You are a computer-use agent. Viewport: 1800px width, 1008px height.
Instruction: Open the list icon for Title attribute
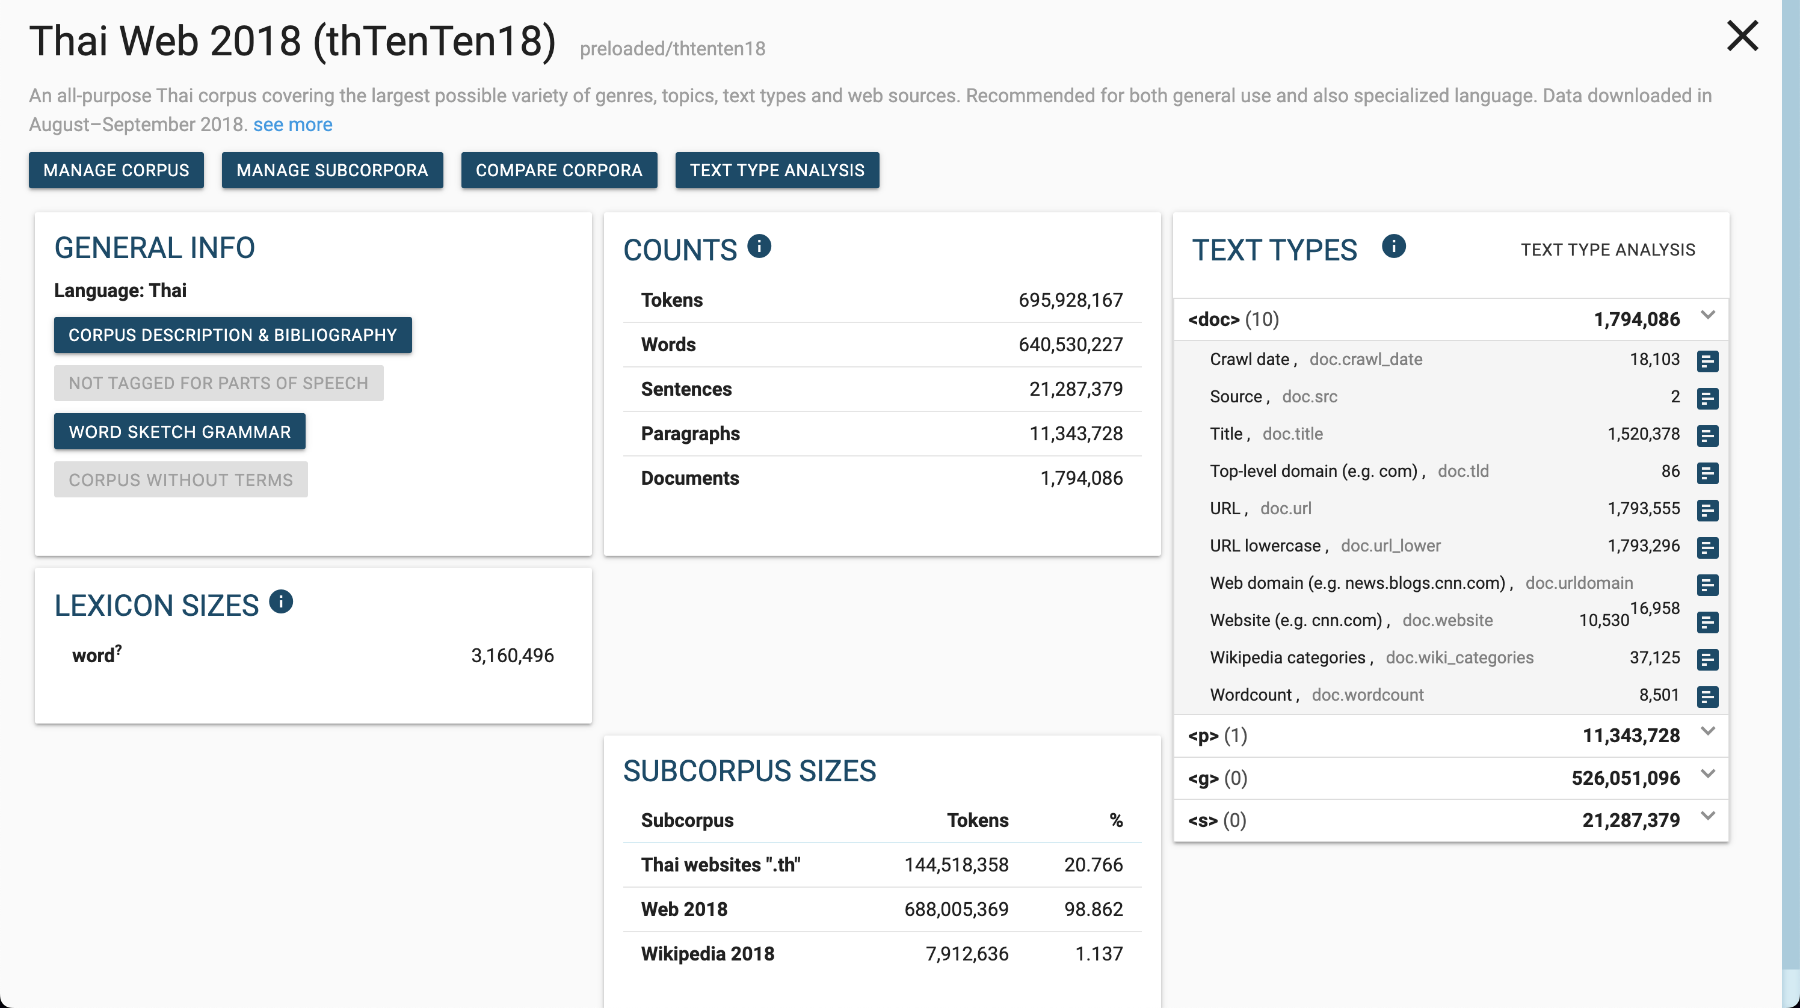1707,436
